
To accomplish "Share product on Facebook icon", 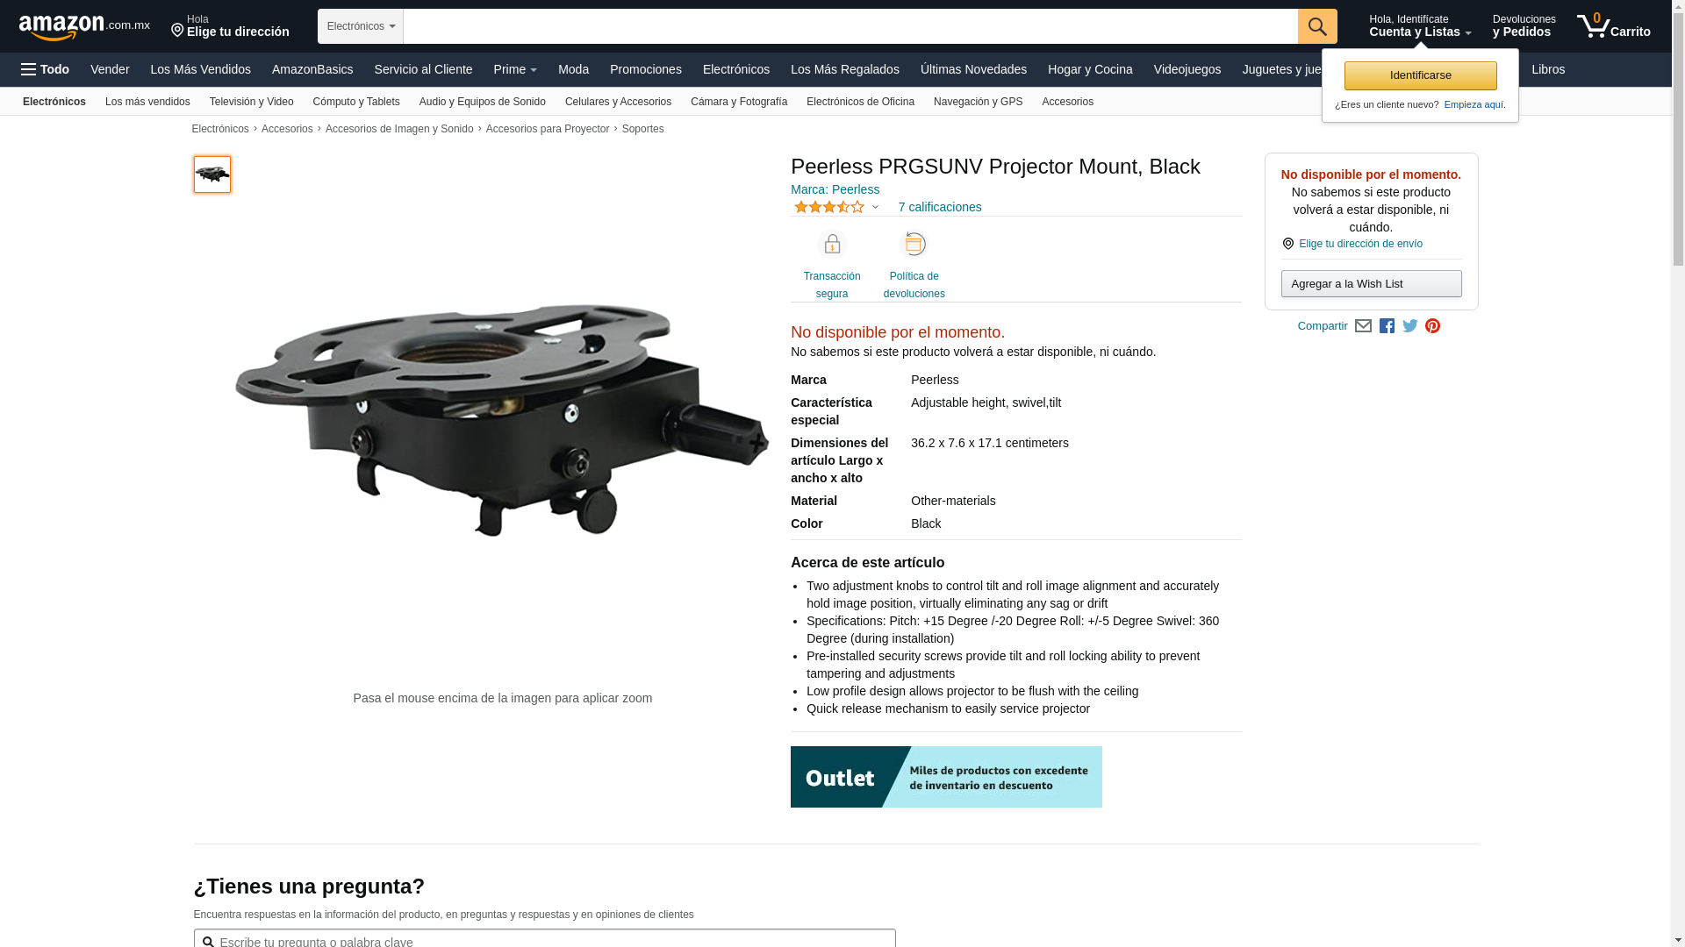I will pos(1387,326).
